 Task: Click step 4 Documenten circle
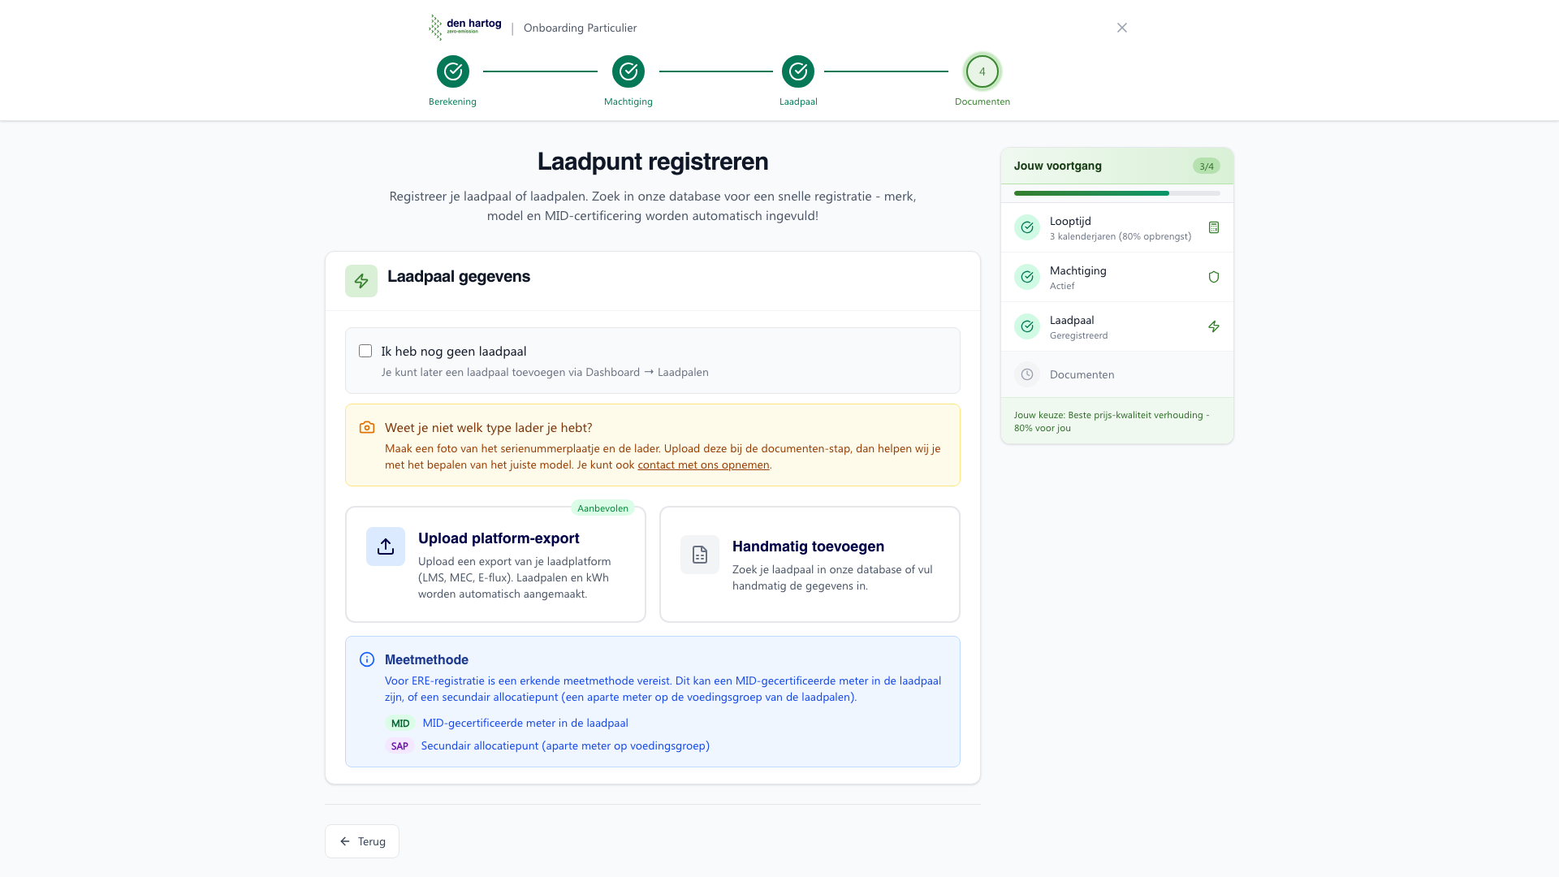pyautogui.click(x=982, y=71)
